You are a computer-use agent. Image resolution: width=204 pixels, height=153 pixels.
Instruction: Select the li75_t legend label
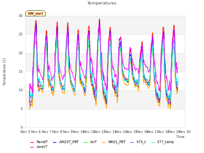click(141, 142)
